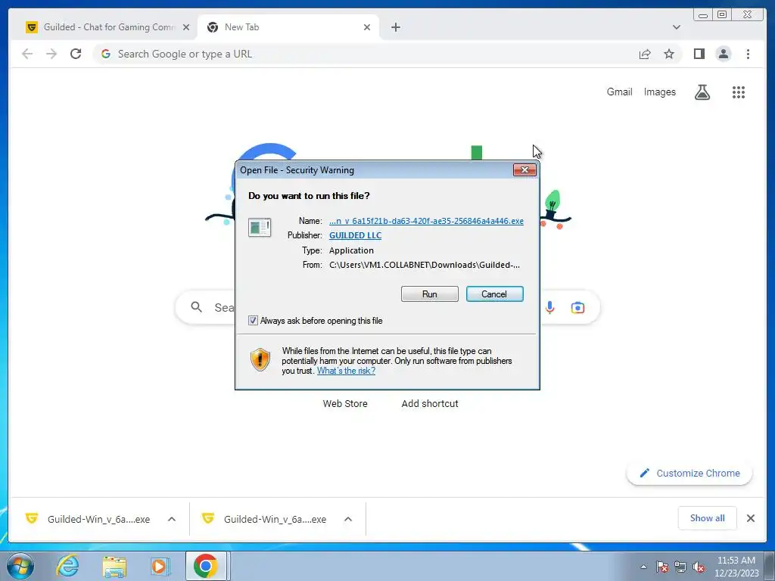This screenshot has width=775, height=581.
Task: Open the tab search dropdown arrow
Action: (676, 27)
